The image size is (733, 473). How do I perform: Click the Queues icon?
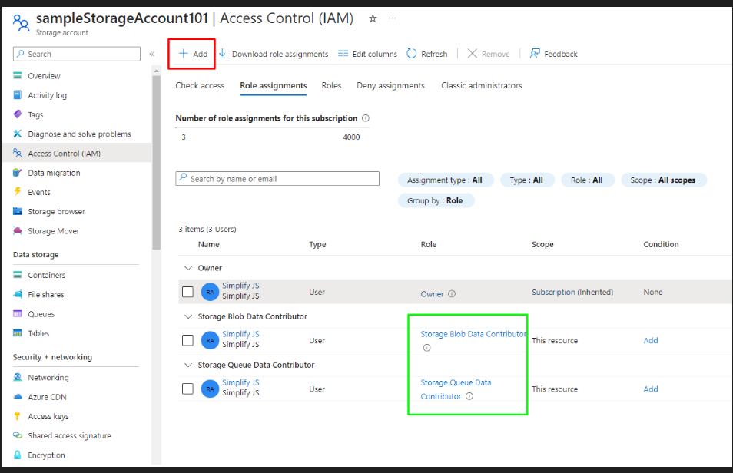point(18,313)
